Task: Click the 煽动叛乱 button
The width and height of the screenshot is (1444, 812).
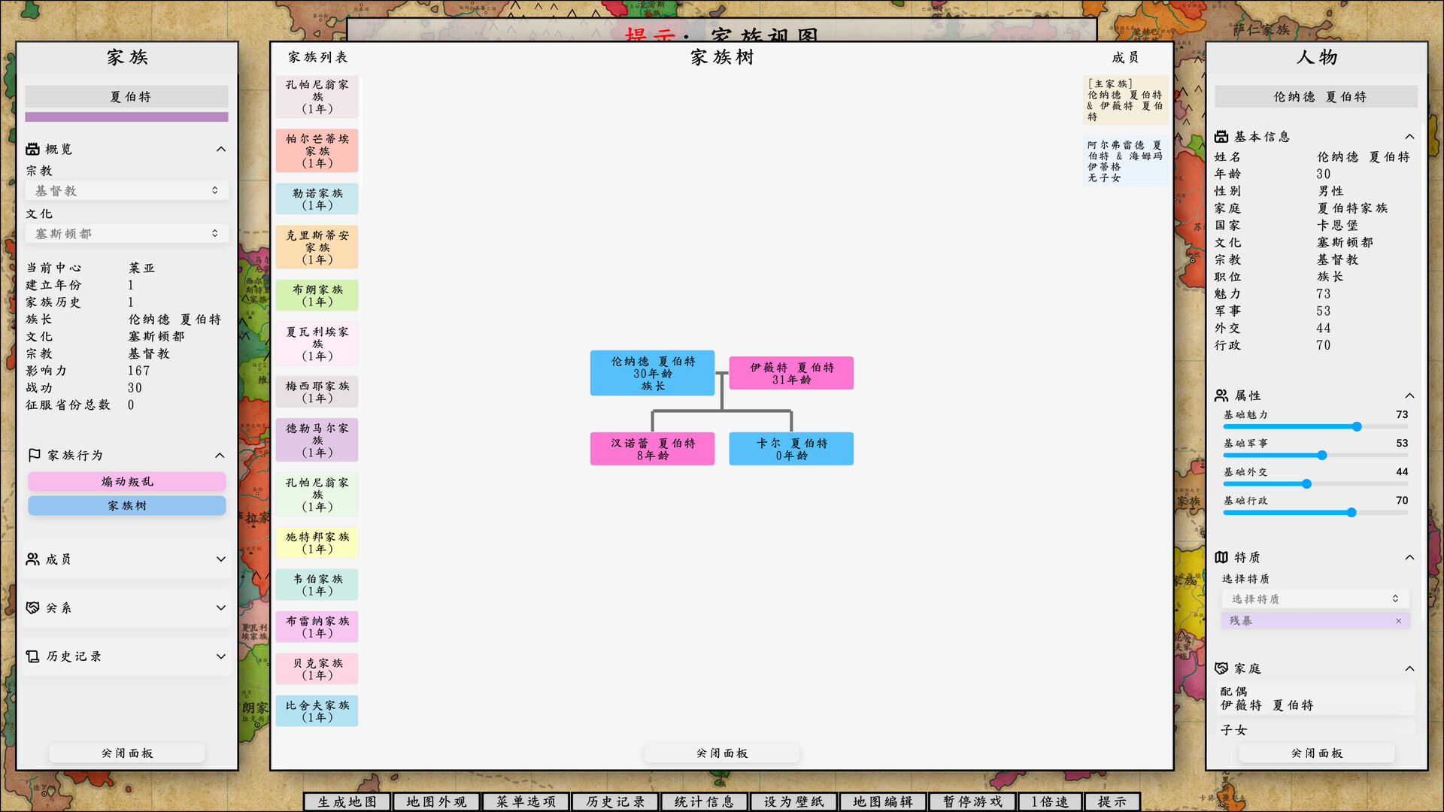Action: pyautogui.click(x=126, y=481)
